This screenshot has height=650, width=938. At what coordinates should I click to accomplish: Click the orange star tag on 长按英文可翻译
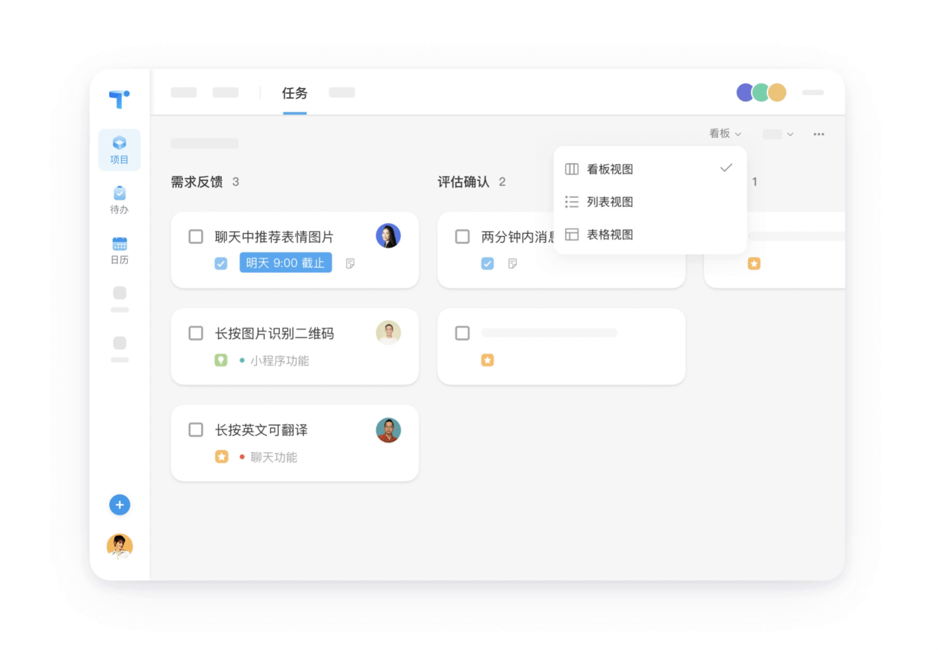[x=221, y=457]
